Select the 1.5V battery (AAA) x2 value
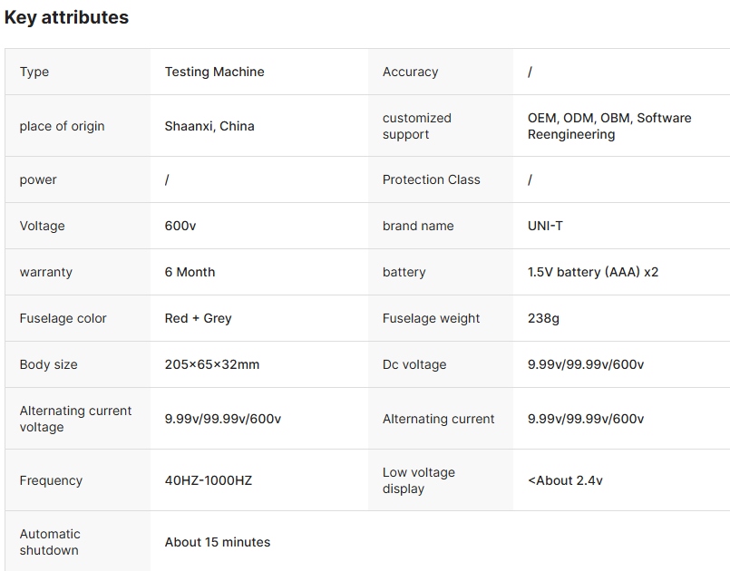 pyautogui.click(x=593, y=272)
